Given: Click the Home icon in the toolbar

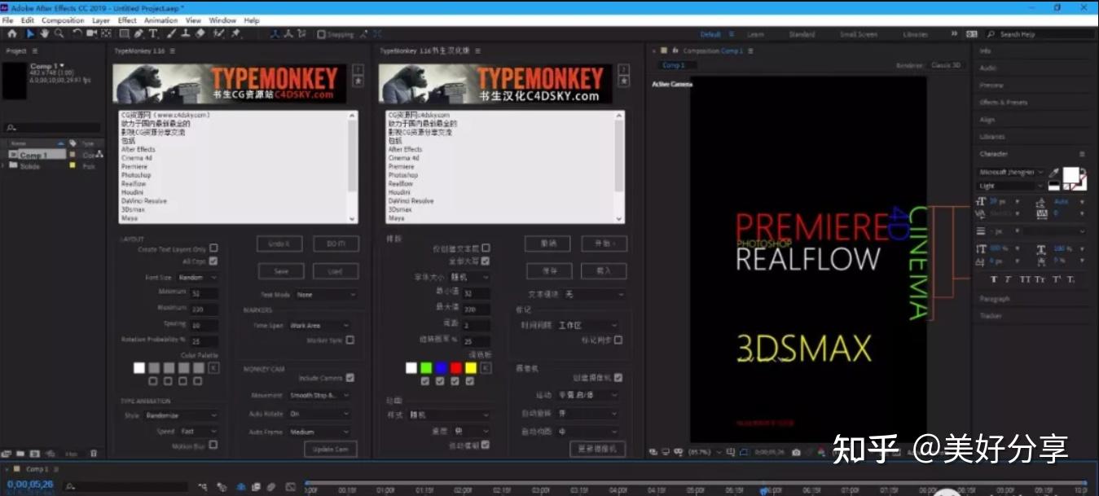Looking at the screenshot, I should point(11,33).
